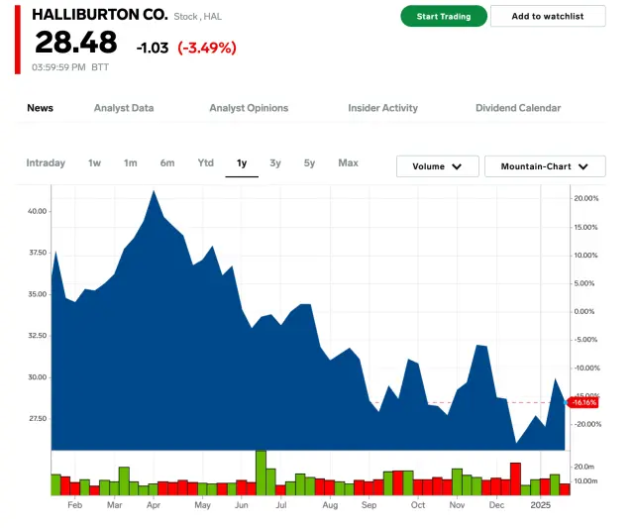Click the April price peak on chart
The width and height of the screenshot is (634, 528).
pyautogui.click(x=154, y=191)
